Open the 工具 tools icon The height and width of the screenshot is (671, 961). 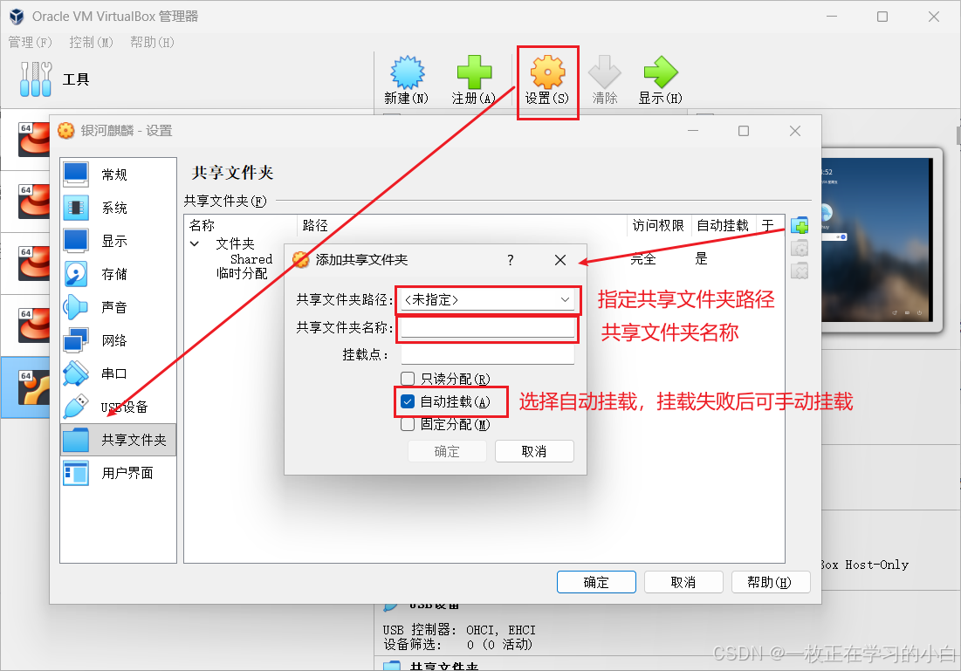pyautogui.click(x=36, y=79)
